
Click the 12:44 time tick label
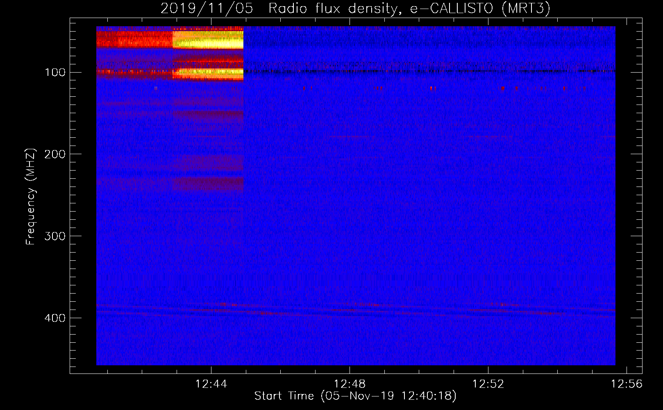pos(211,384)
